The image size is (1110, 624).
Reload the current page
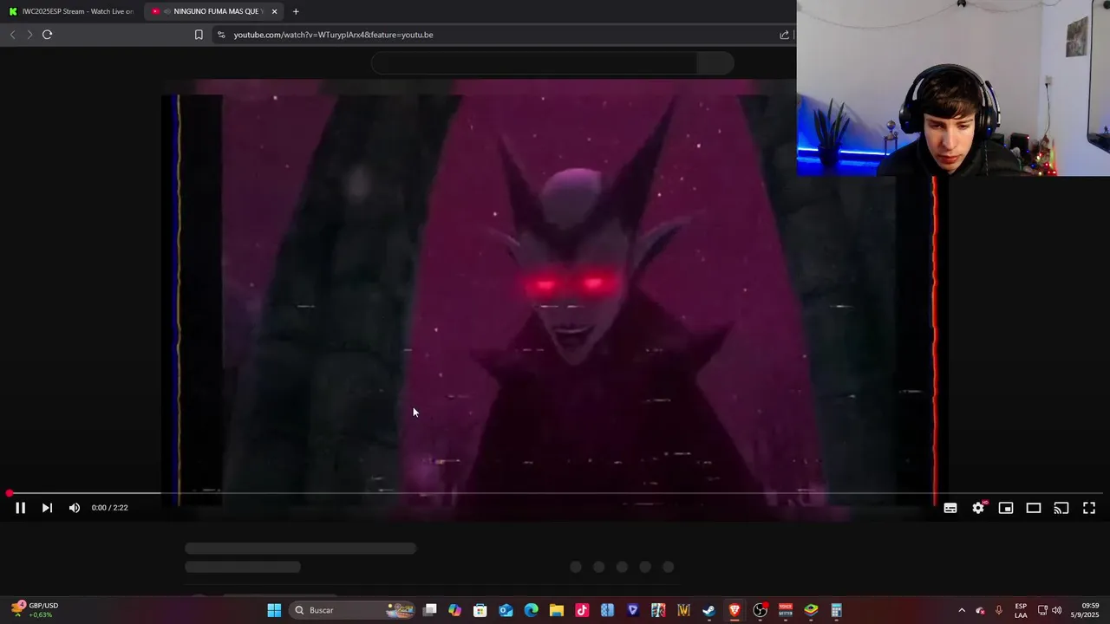pyautogui.click(x=48, y=35)
